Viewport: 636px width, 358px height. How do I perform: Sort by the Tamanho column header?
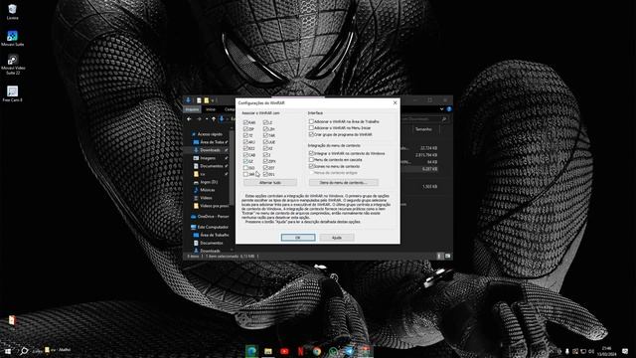(x=423, y=129)
